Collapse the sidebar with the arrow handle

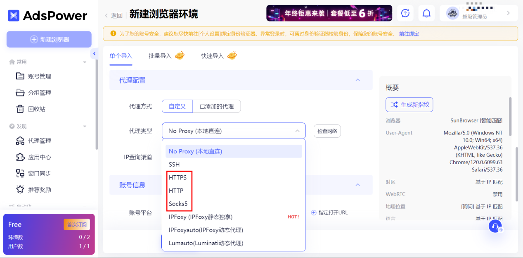(94, 54)
